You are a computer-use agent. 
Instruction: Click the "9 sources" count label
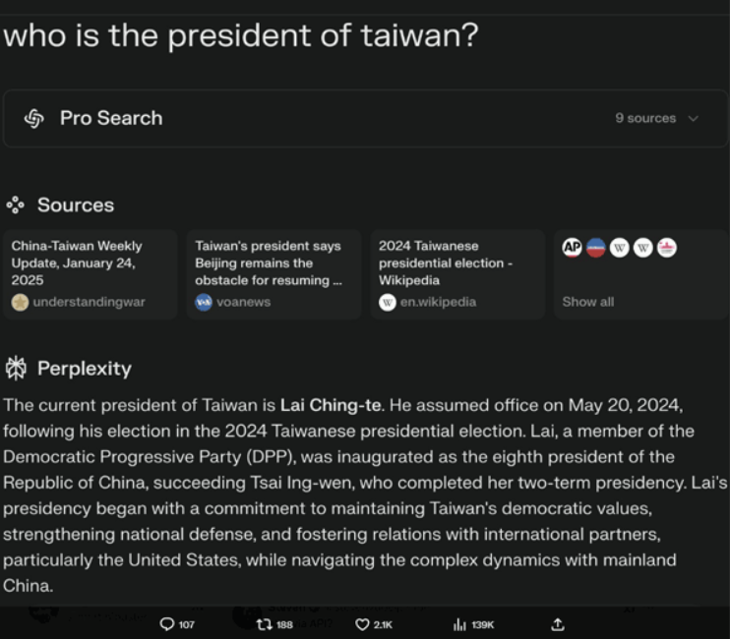click(x=645, y=118)
